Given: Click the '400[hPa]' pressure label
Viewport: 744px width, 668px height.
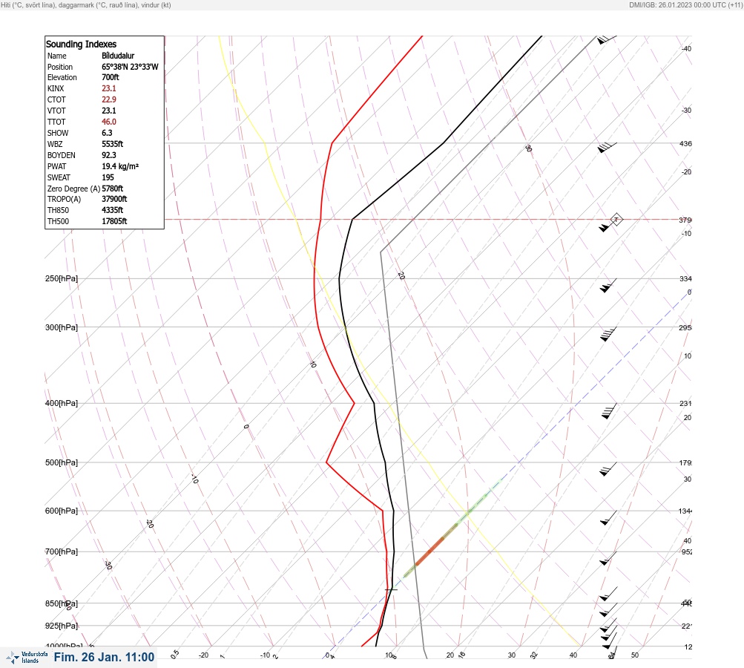Looking at the screenshot, I should click(x=62, y=403).
